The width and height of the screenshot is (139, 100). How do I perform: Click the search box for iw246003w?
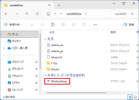point(124,14)
